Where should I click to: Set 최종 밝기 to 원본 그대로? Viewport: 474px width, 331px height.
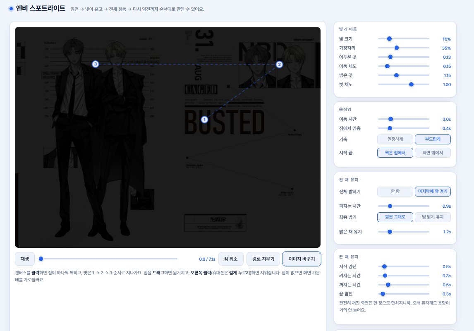395,217
